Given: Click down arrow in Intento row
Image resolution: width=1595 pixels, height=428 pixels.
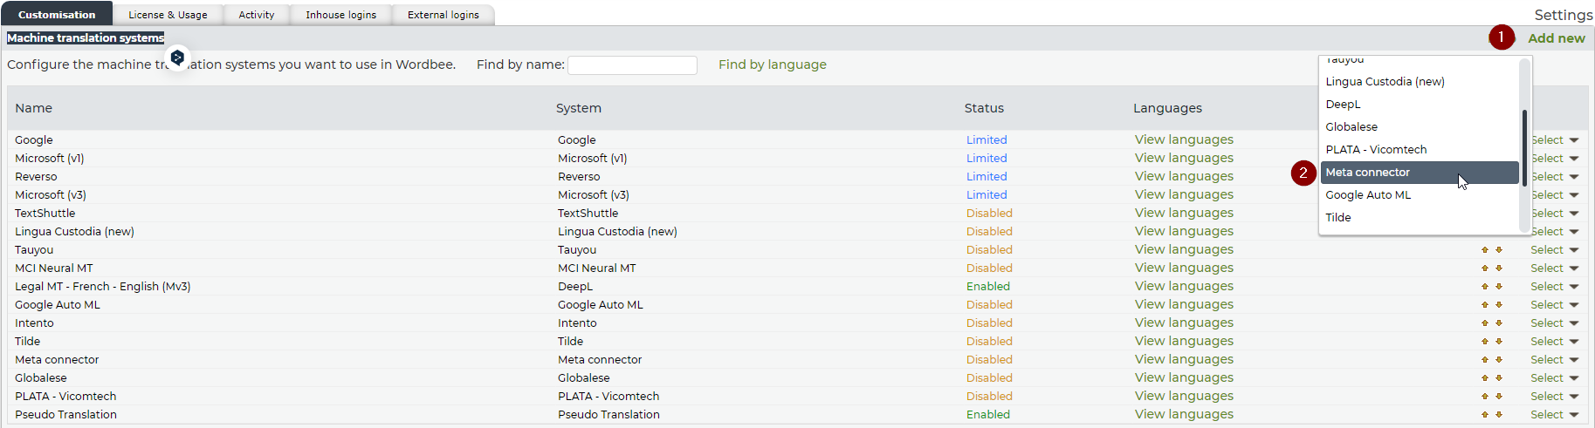Looking at the screenshot, I should pos(1499,323).
